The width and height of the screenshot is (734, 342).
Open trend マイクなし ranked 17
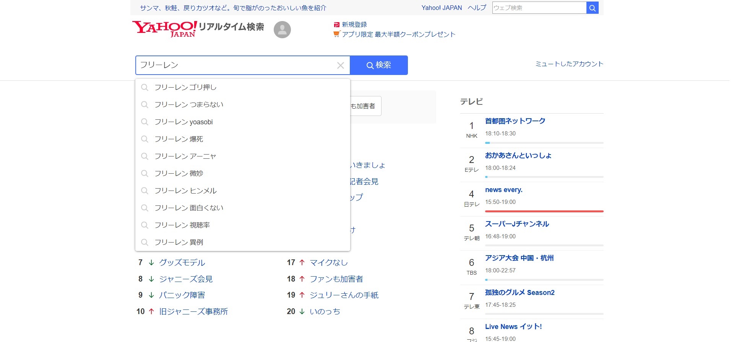coord(329,263)
